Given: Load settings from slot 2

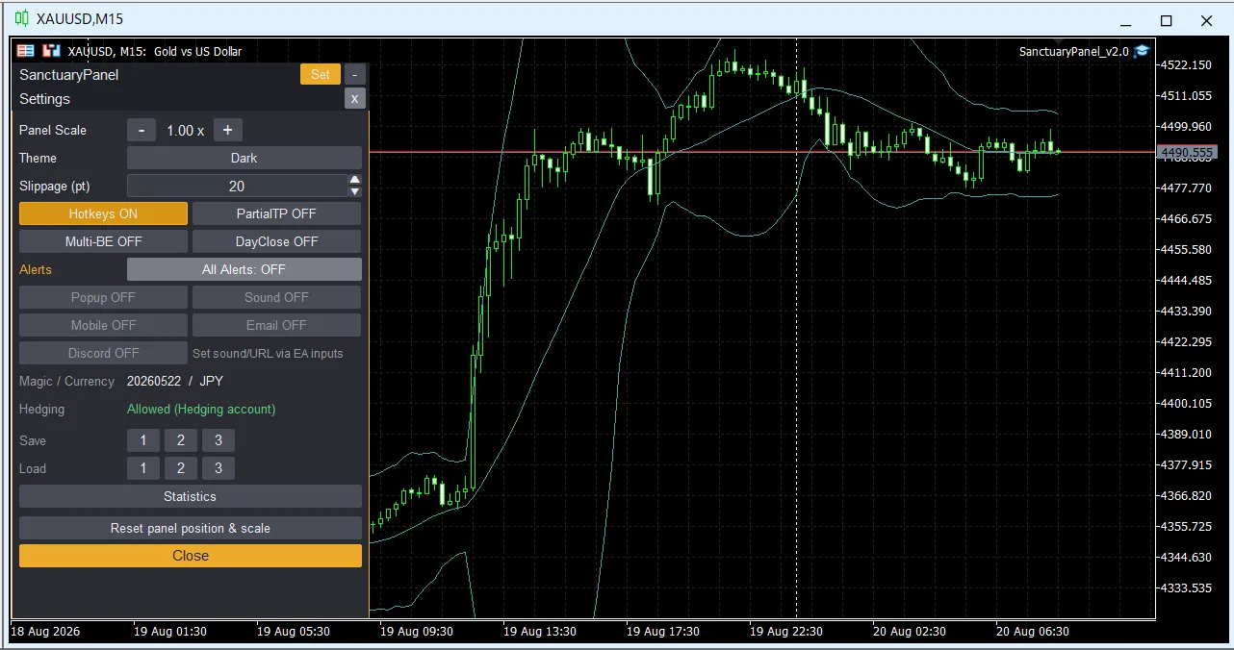Looking at the screenshot, I should click(181, 468).
